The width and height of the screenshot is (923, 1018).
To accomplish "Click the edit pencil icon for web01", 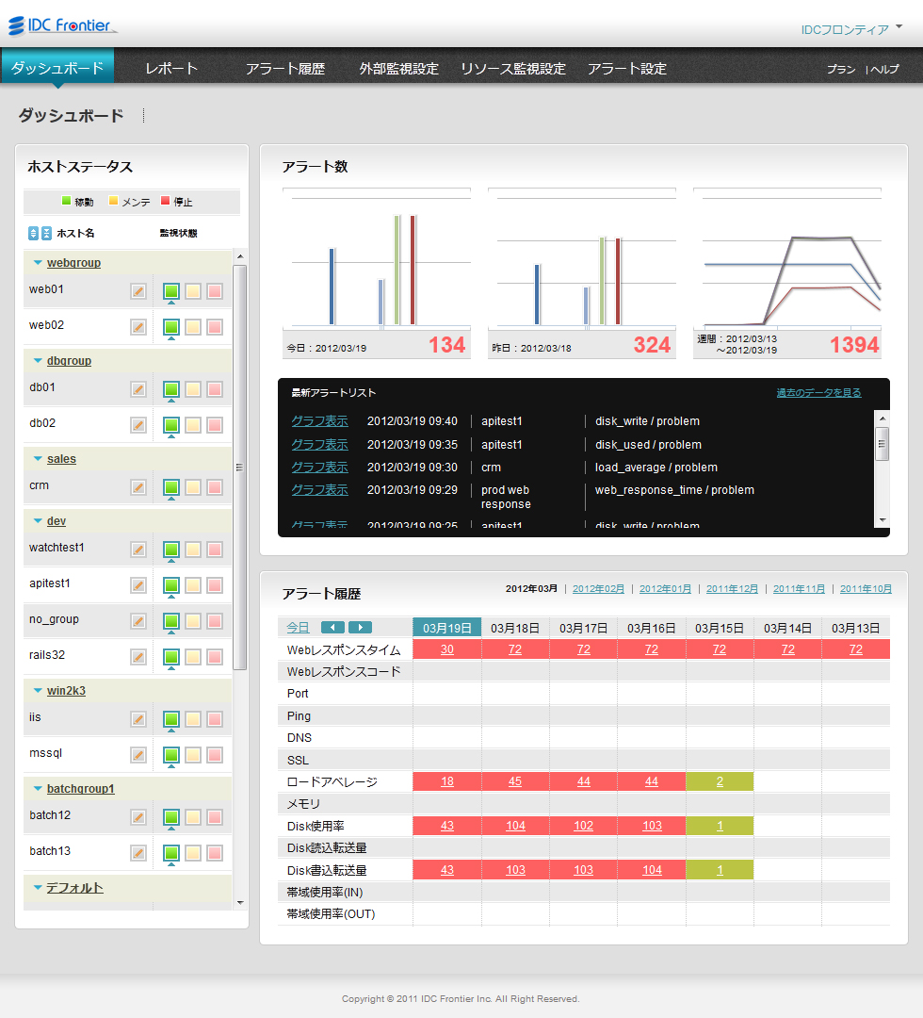I will pos(138,291).
